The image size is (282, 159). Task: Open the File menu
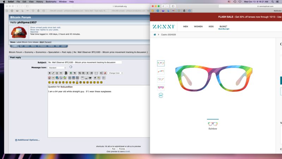tap(18, 2)
